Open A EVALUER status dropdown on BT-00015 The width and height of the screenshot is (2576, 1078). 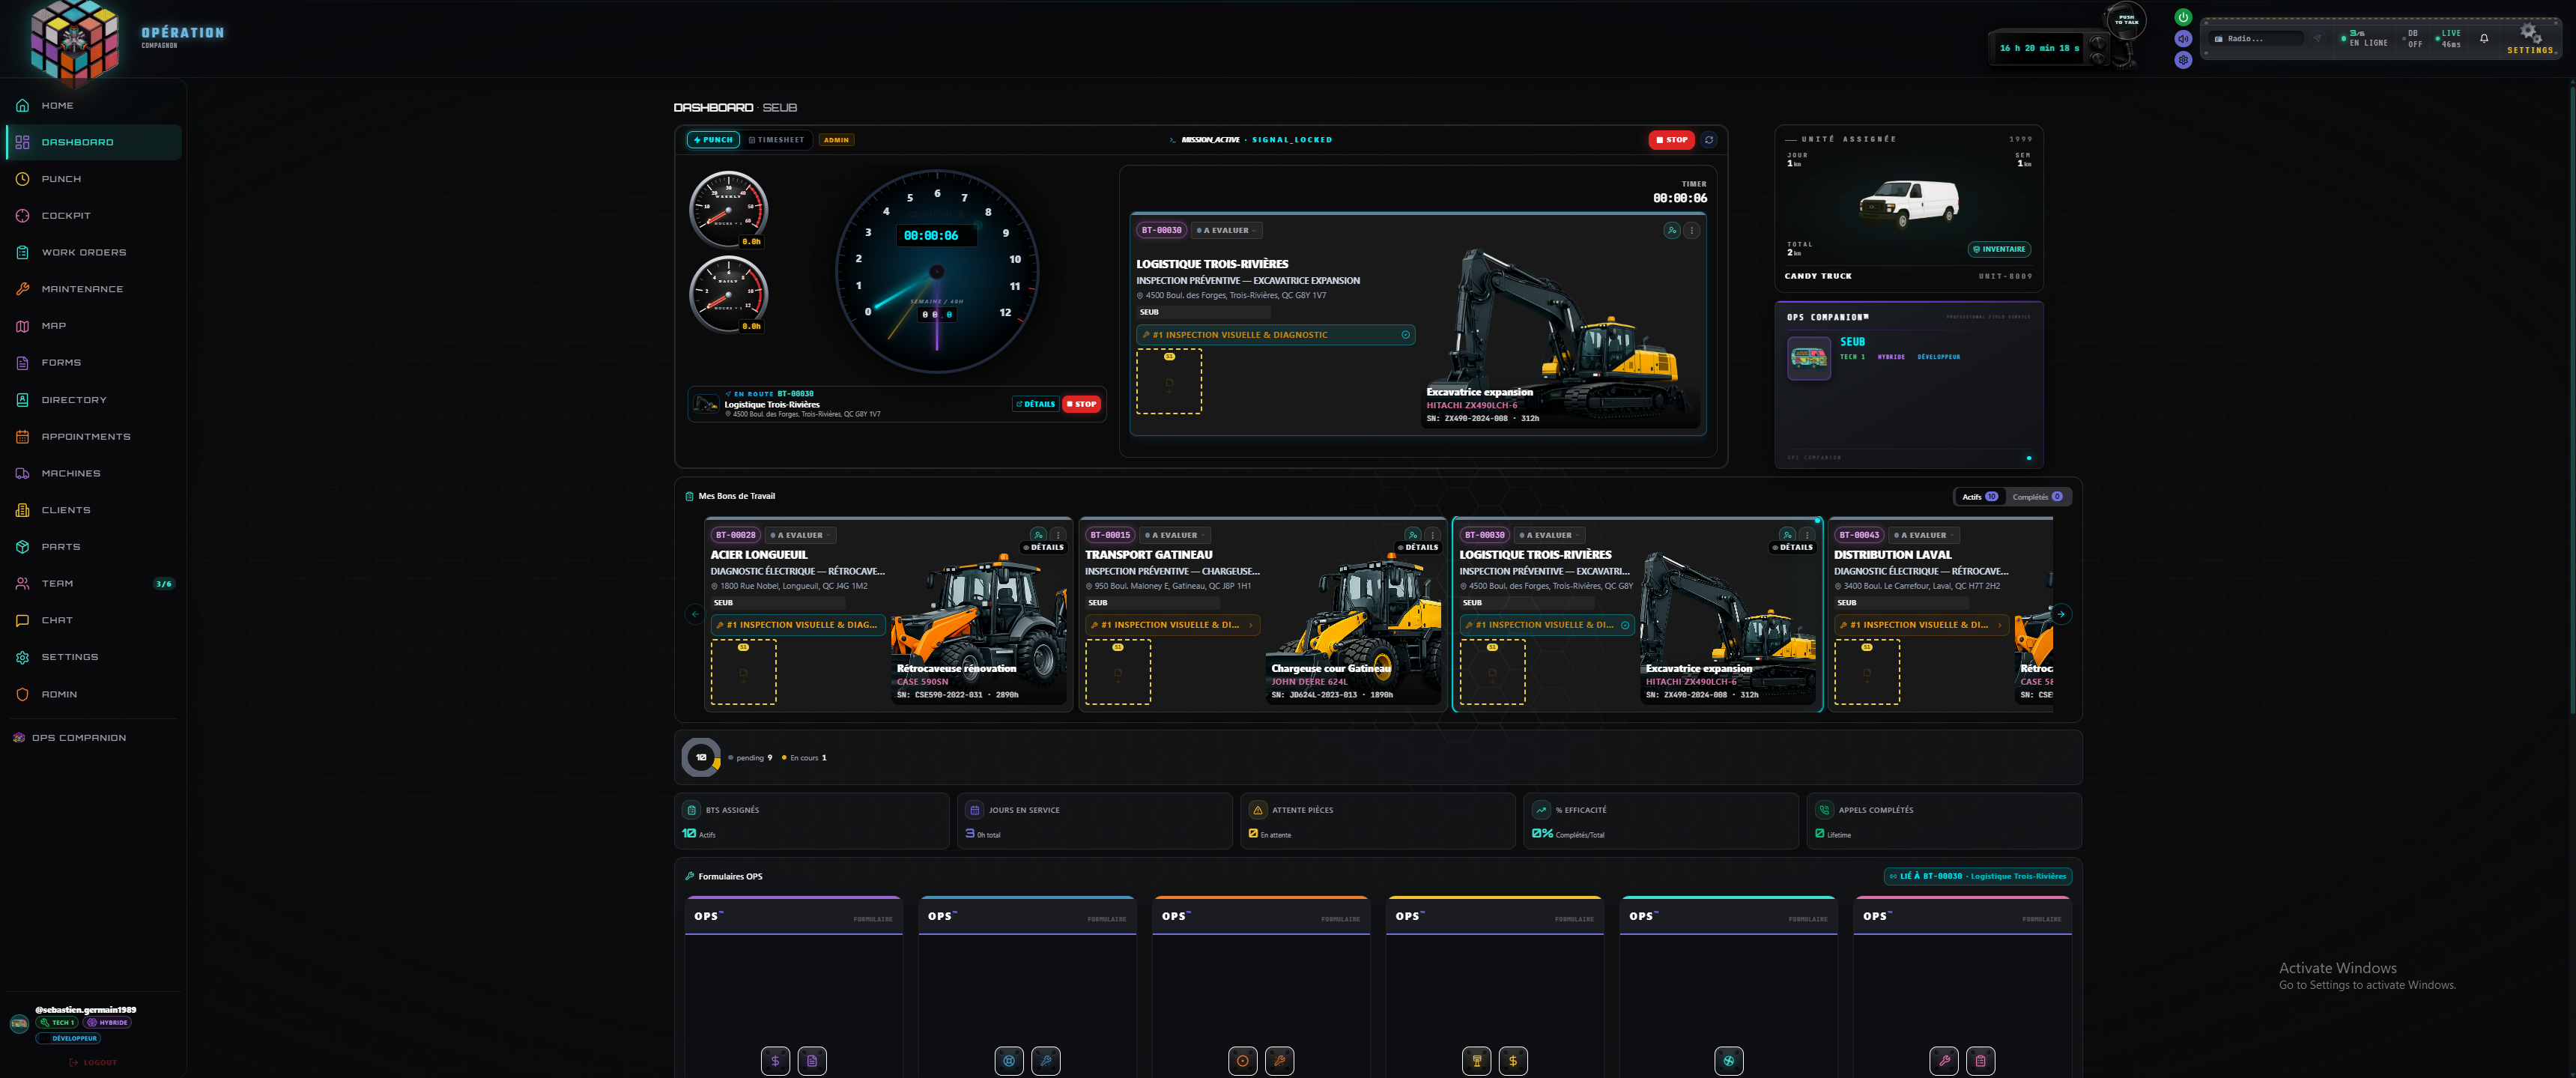[1175, 535]
